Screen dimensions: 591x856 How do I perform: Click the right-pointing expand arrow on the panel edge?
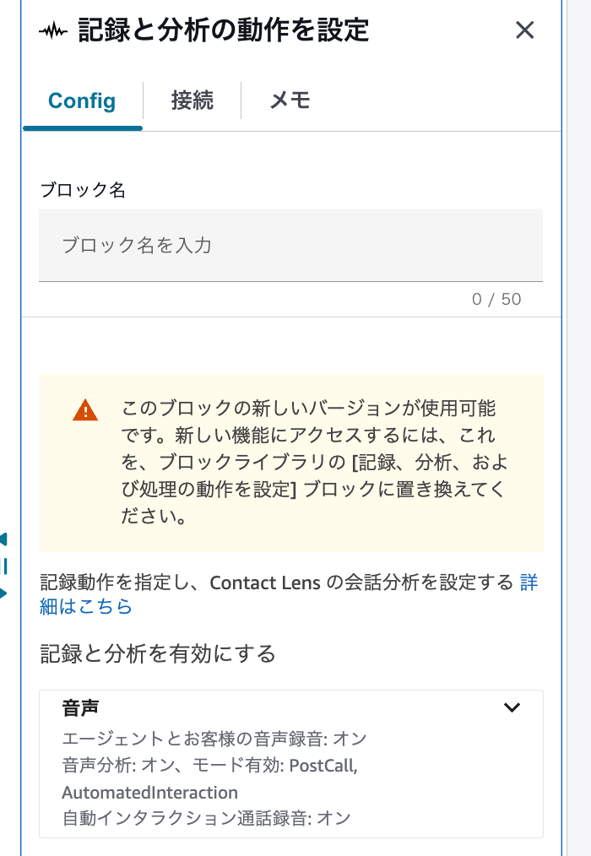(x=4, y=594)
